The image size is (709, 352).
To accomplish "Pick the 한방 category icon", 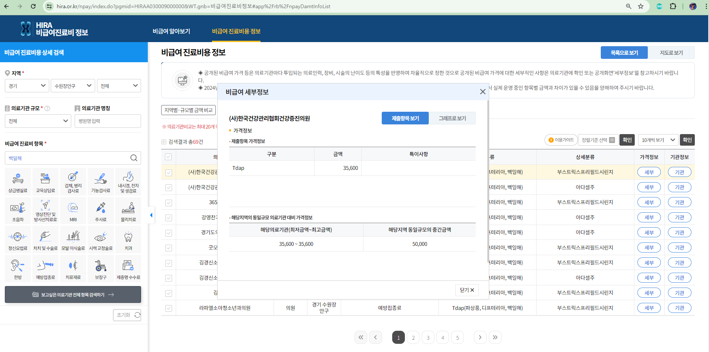I will pos(18,269).
